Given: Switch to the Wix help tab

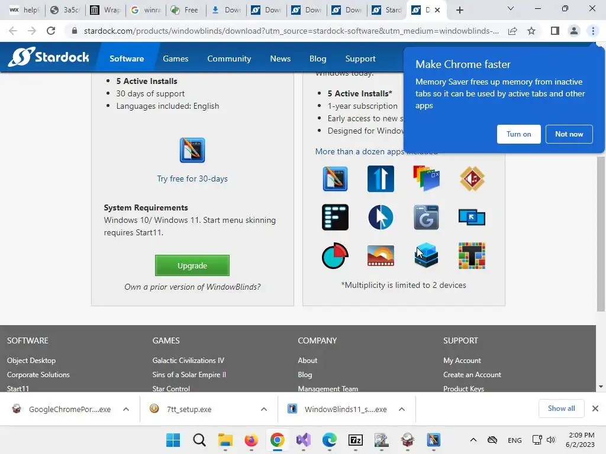Looking at the screenshot, I should (x=24, y=10).
